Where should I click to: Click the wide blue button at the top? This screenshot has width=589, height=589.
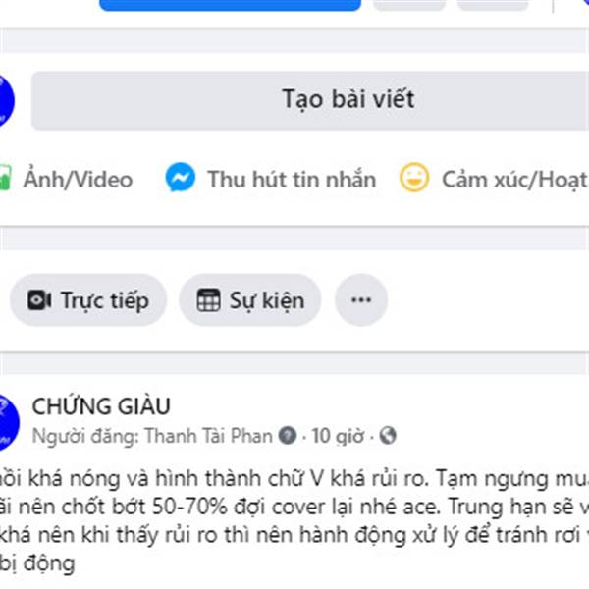click(231, 5)
